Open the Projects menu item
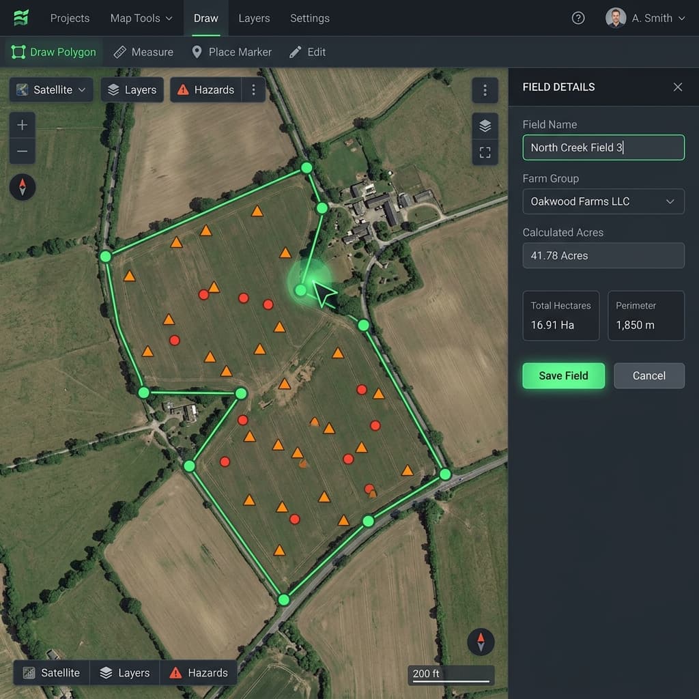699x699 pixels. click(x=70, y=18)
